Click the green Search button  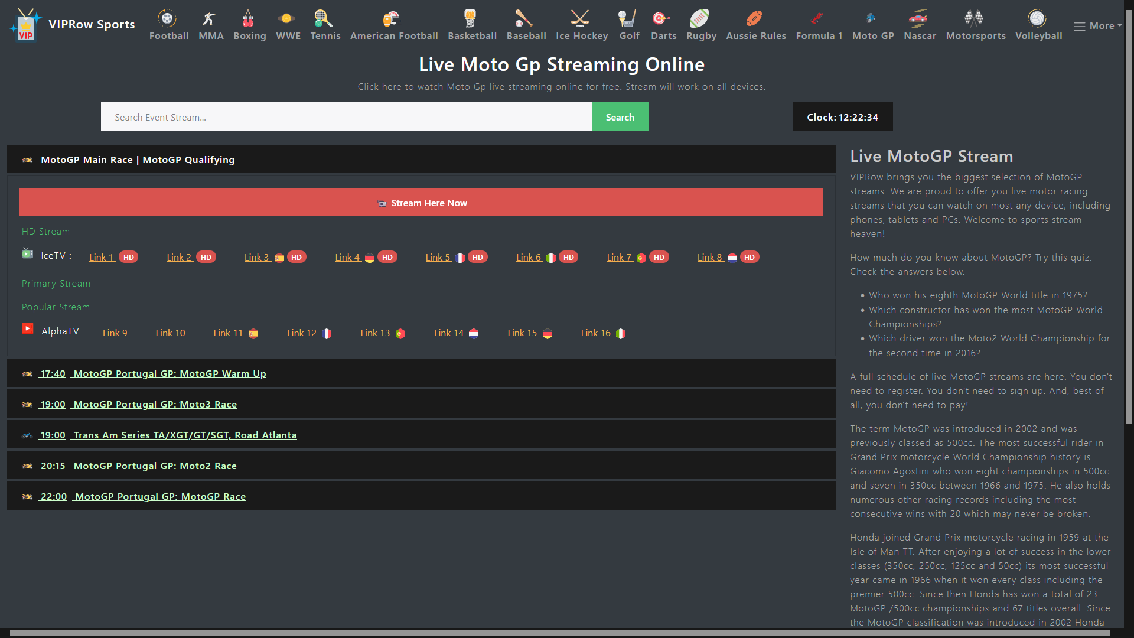[620, 116]
